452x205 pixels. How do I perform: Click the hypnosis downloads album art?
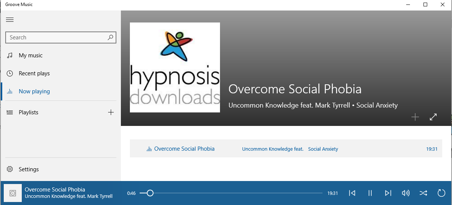coord(175,67)
